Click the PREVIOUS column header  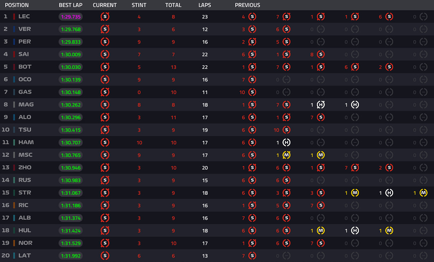point(248,5)
